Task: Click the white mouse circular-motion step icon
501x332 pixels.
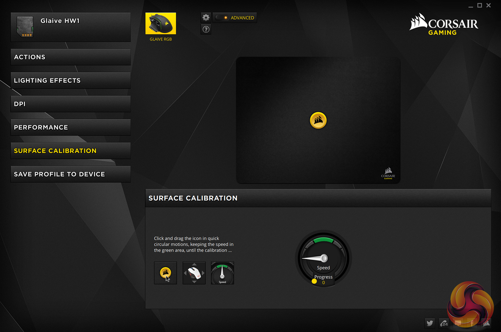Action: click(194, 273)
